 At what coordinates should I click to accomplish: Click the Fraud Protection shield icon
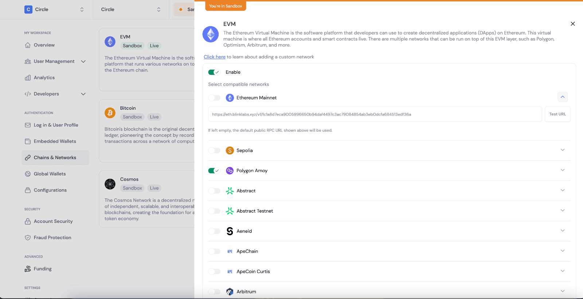pos(28,237)
